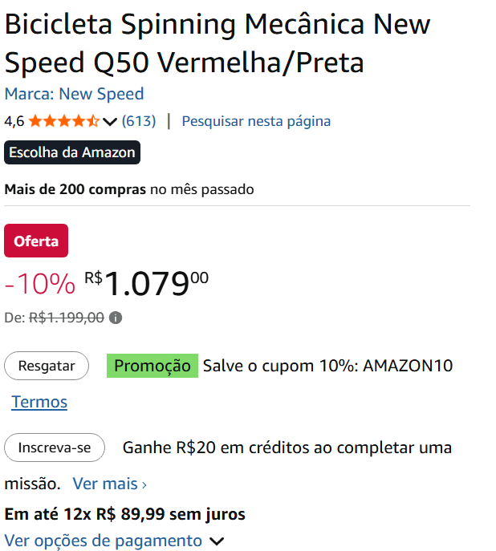Screen dimensions: 496x551
Task: Click the 4,6 rating number
Action: [x=14, y=122]
